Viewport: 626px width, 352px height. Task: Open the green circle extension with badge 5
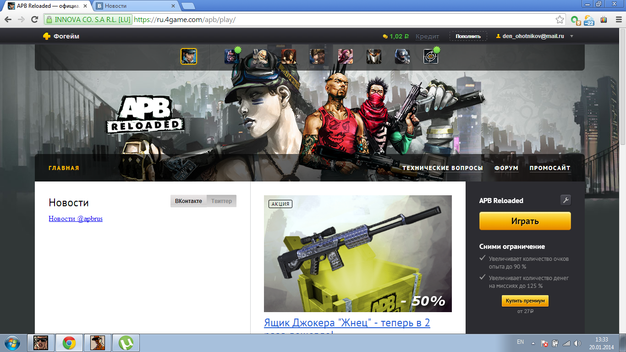click(x=575, y=20)
